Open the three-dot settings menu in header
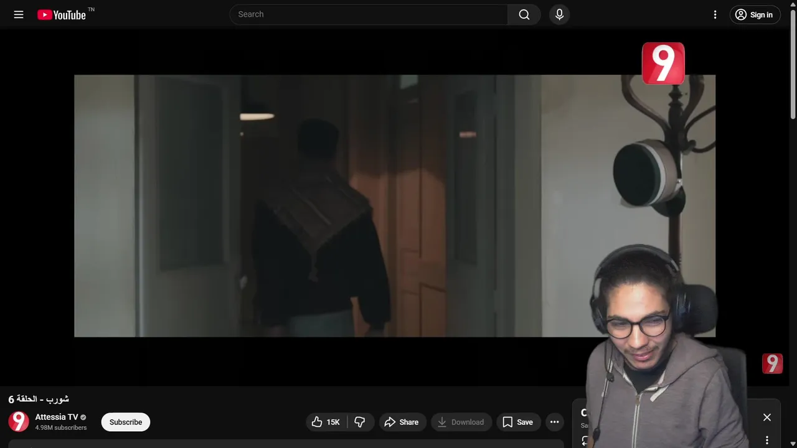This screenshot has height=448, width=797. point(715,15)
